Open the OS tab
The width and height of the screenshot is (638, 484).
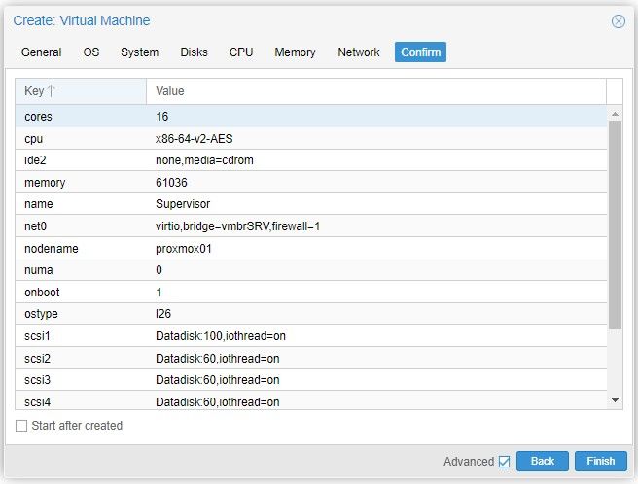tap(91, 52)
